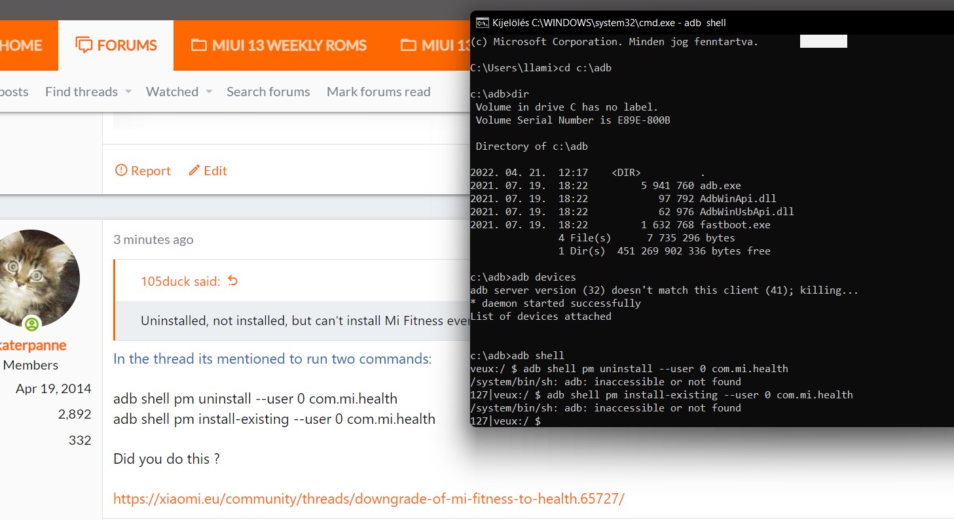Edit the forum post
The width and height of the screenshot is (954, 520).
[x=208, y=171]
